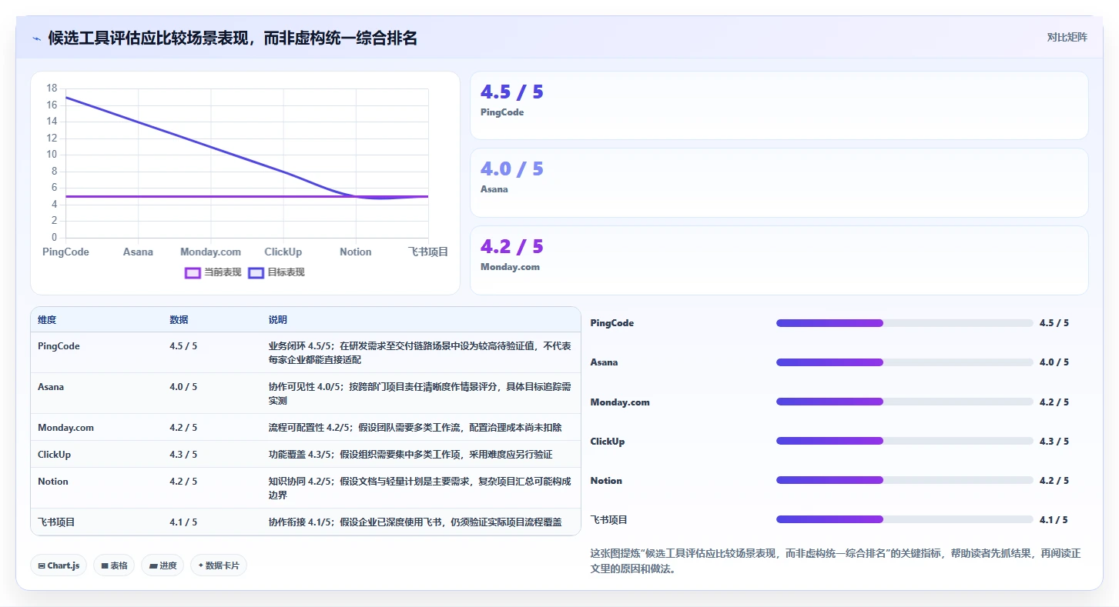Select PingCode in the table's 维度 column
Image resolution: width=1119 pixels, height=607 pixels.
[59, 346]
